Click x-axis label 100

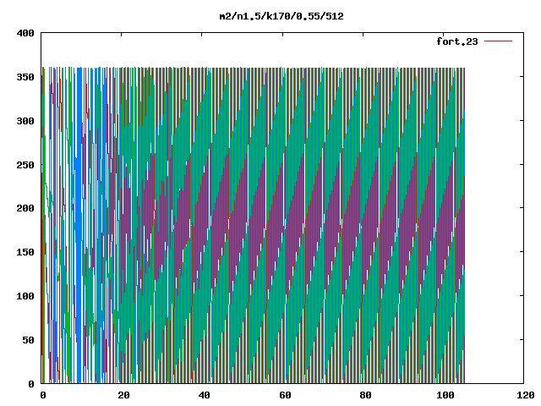click(x=445, y=395)
